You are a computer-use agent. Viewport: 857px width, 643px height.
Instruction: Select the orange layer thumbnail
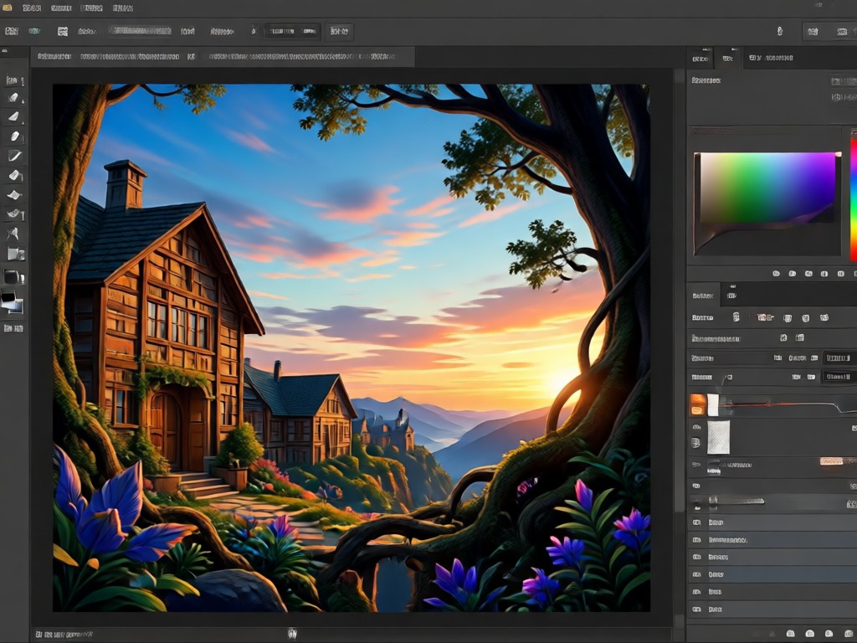(698, 405)
